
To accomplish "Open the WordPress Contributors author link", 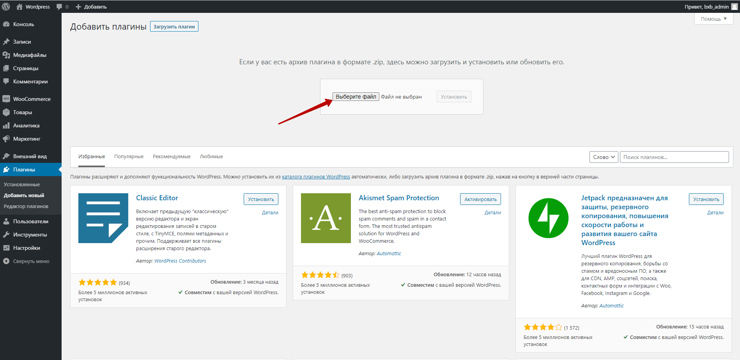I will pos(180,261).
